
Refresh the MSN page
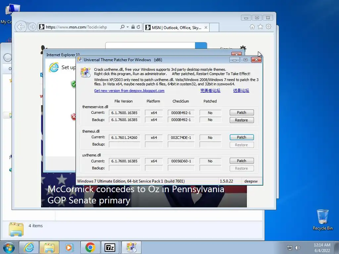[x=138, y=27]
